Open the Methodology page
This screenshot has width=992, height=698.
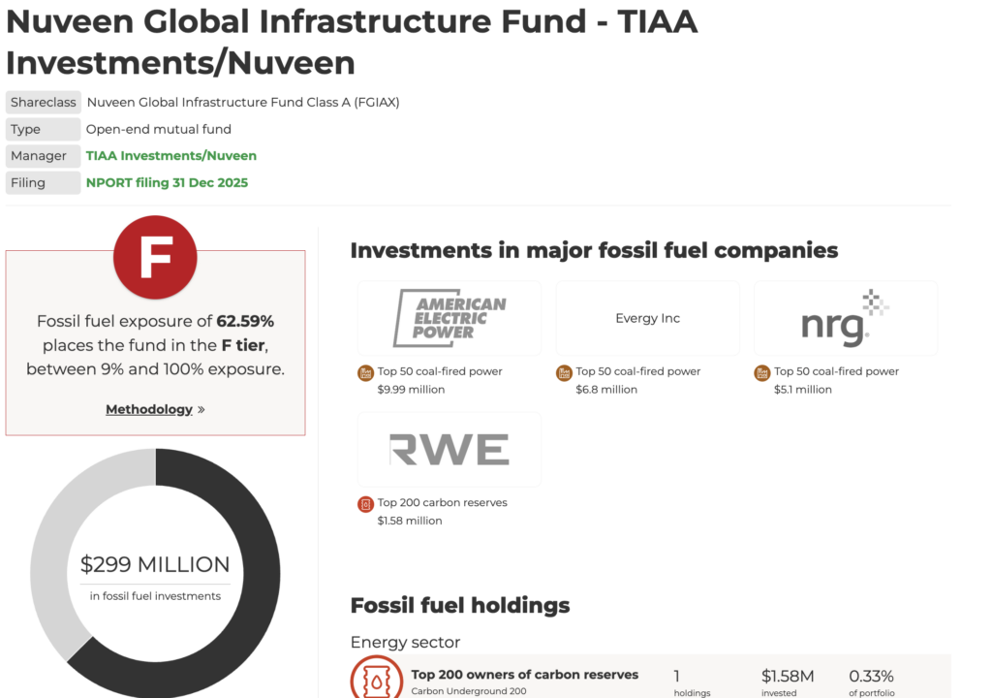pos(147,409)
